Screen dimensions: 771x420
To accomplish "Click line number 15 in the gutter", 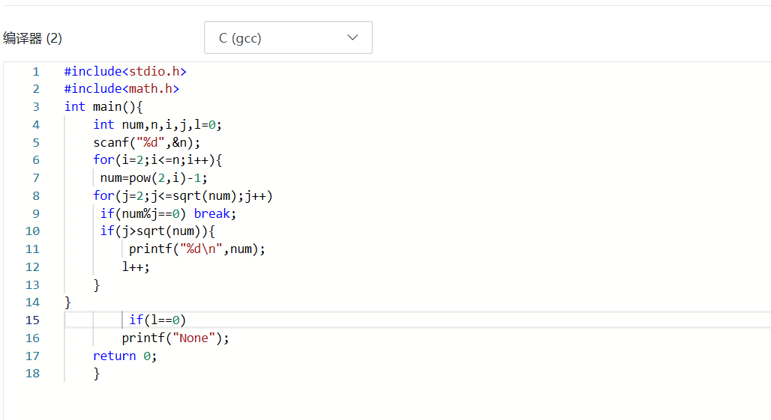I will click(32, 320).
